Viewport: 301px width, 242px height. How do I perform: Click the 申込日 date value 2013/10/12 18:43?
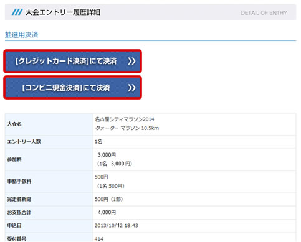[117, 225]
